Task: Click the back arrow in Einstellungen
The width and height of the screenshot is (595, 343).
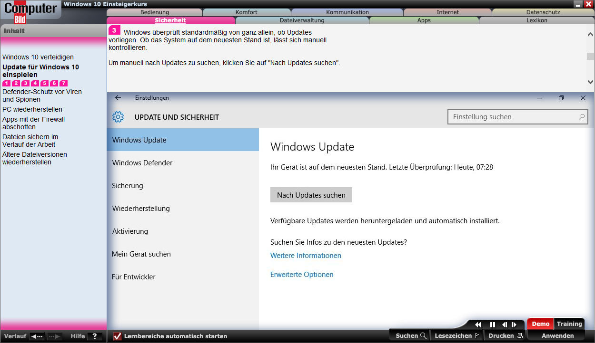Action: click(118, 98)
